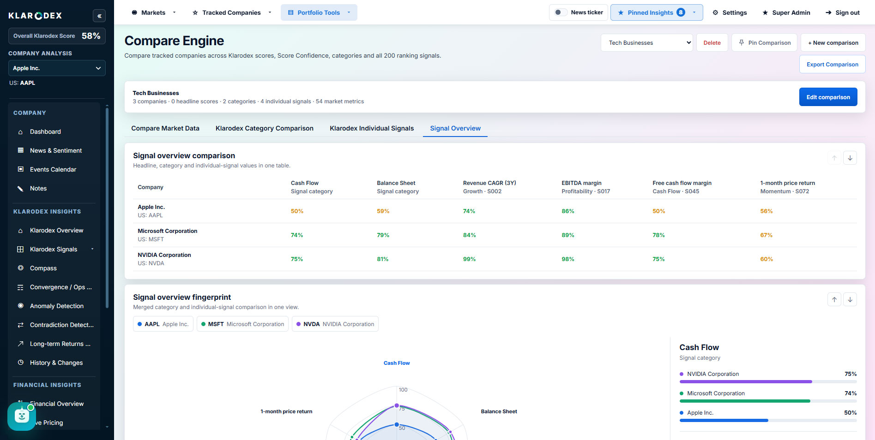Click Apple Inc. Cash Flow 50% cell
The width and height of the screenshot is (875, 440).
pos(297,211)
